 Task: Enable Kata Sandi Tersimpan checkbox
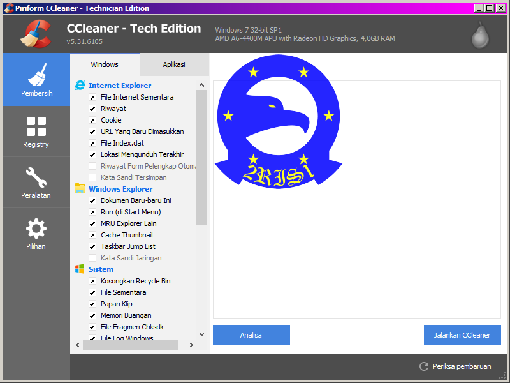coord(92,177)
